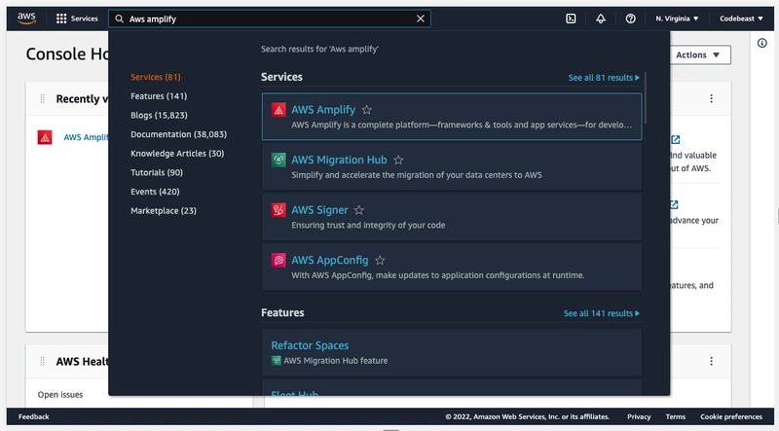Open AWS Amplify link in Recently visited

click(x=86, y=137)
